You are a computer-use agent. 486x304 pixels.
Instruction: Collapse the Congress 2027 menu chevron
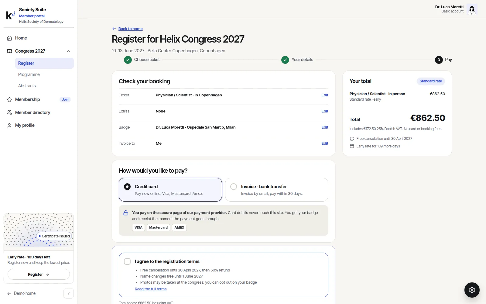[x=69, y=51]
